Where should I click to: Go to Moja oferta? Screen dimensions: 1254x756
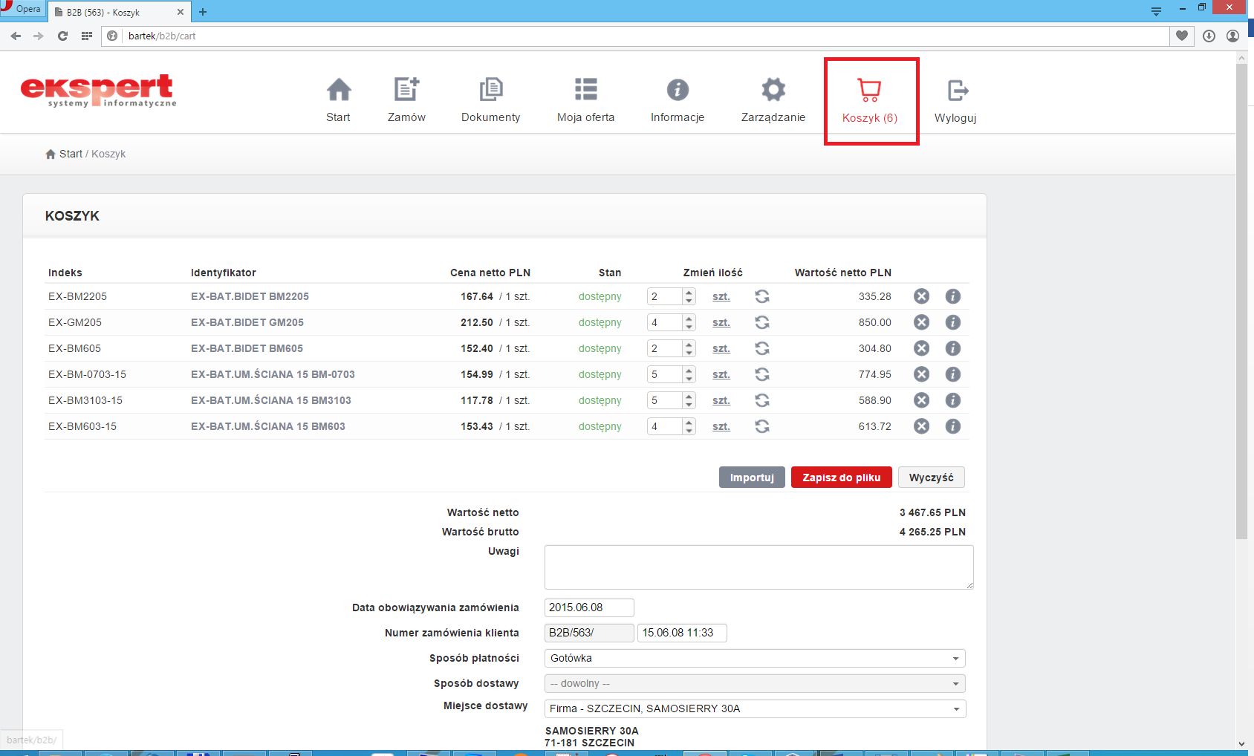585,100
